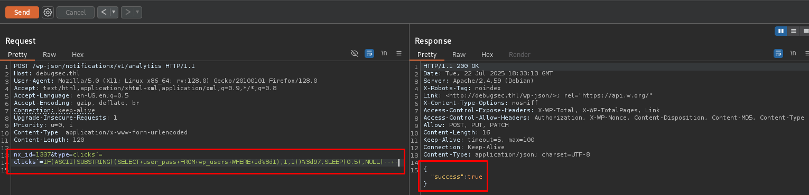Click the request User-Agent header line

(x=165, y=81)
